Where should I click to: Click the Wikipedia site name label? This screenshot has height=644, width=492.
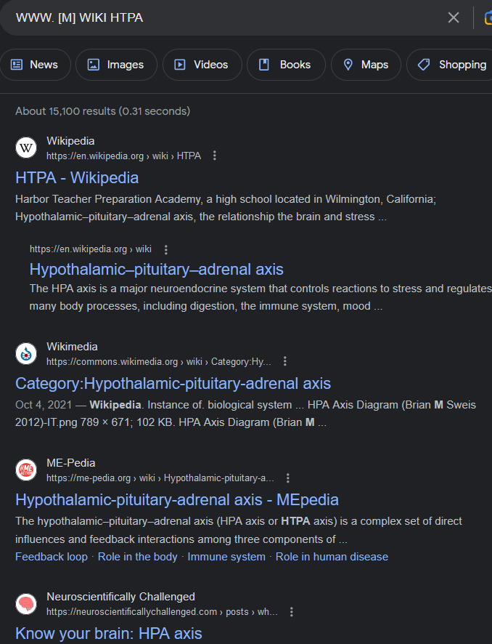70,141
